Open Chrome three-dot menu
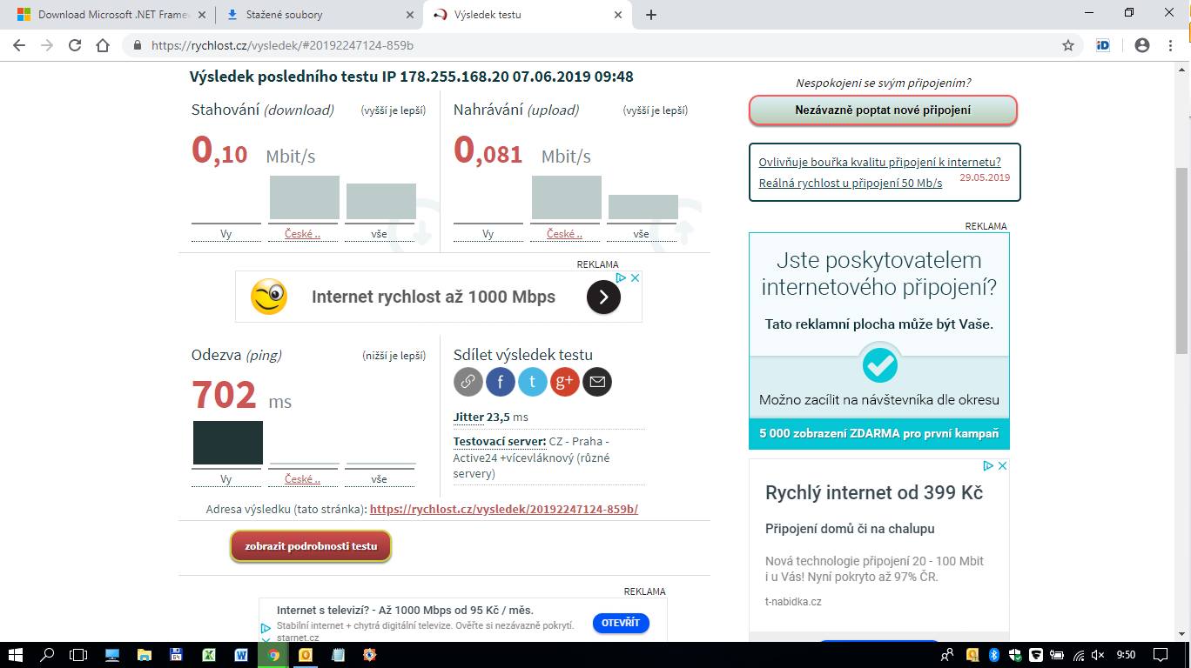 1171,45
